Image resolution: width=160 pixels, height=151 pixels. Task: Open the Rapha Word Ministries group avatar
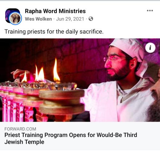coord(12,15)
